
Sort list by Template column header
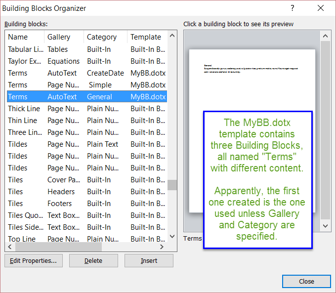pos(147,37)
